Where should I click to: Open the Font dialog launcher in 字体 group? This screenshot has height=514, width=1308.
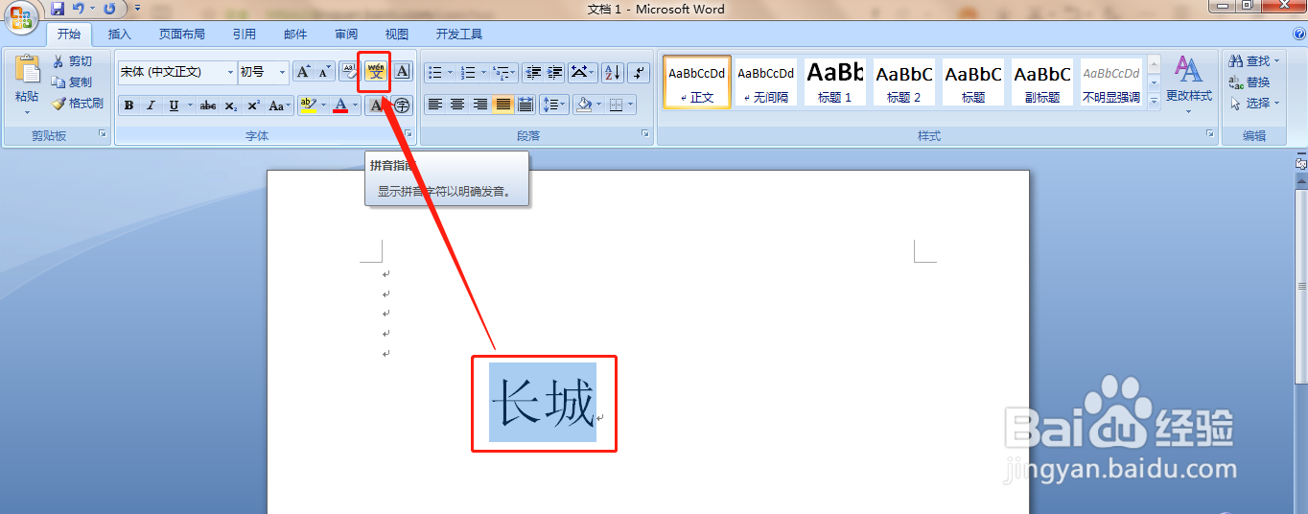click(x=409, y=134)
